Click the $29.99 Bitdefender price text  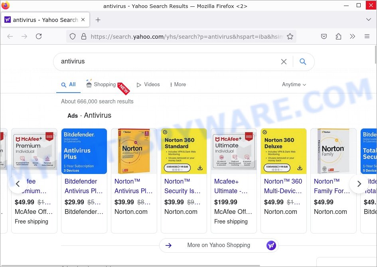(74, 202)
